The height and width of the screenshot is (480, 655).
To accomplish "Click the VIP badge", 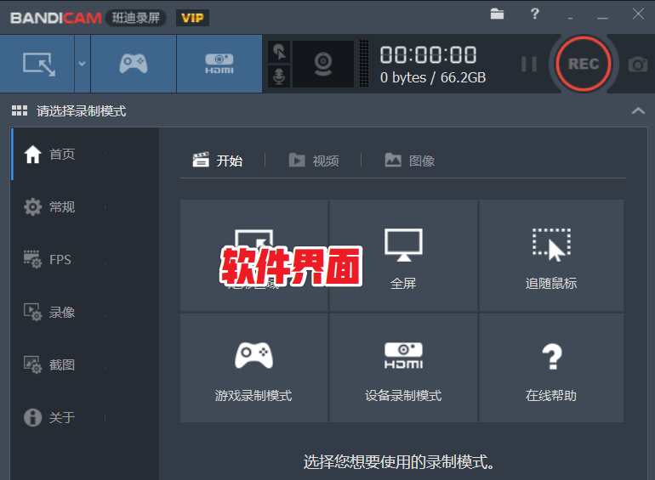I will (x=192, y=18).
